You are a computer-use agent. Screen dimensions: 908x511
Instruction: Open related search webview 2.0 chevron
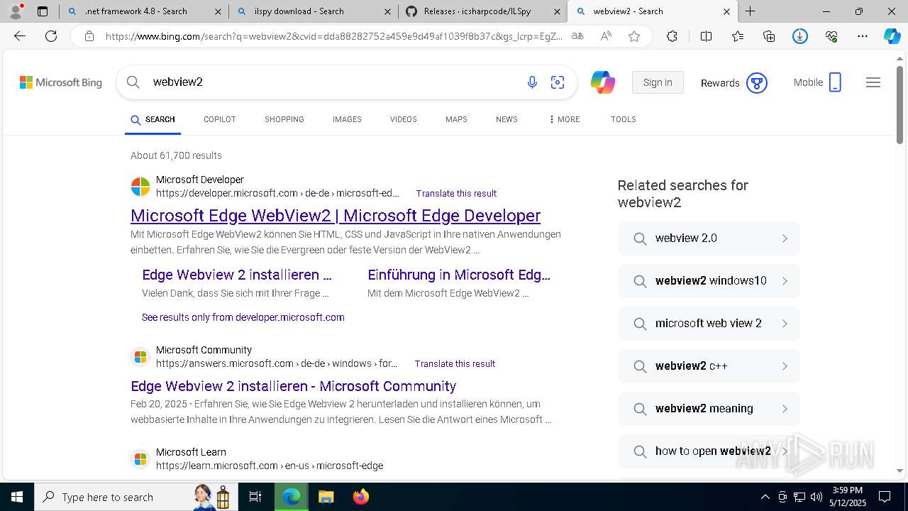click(x=785, y=238)
